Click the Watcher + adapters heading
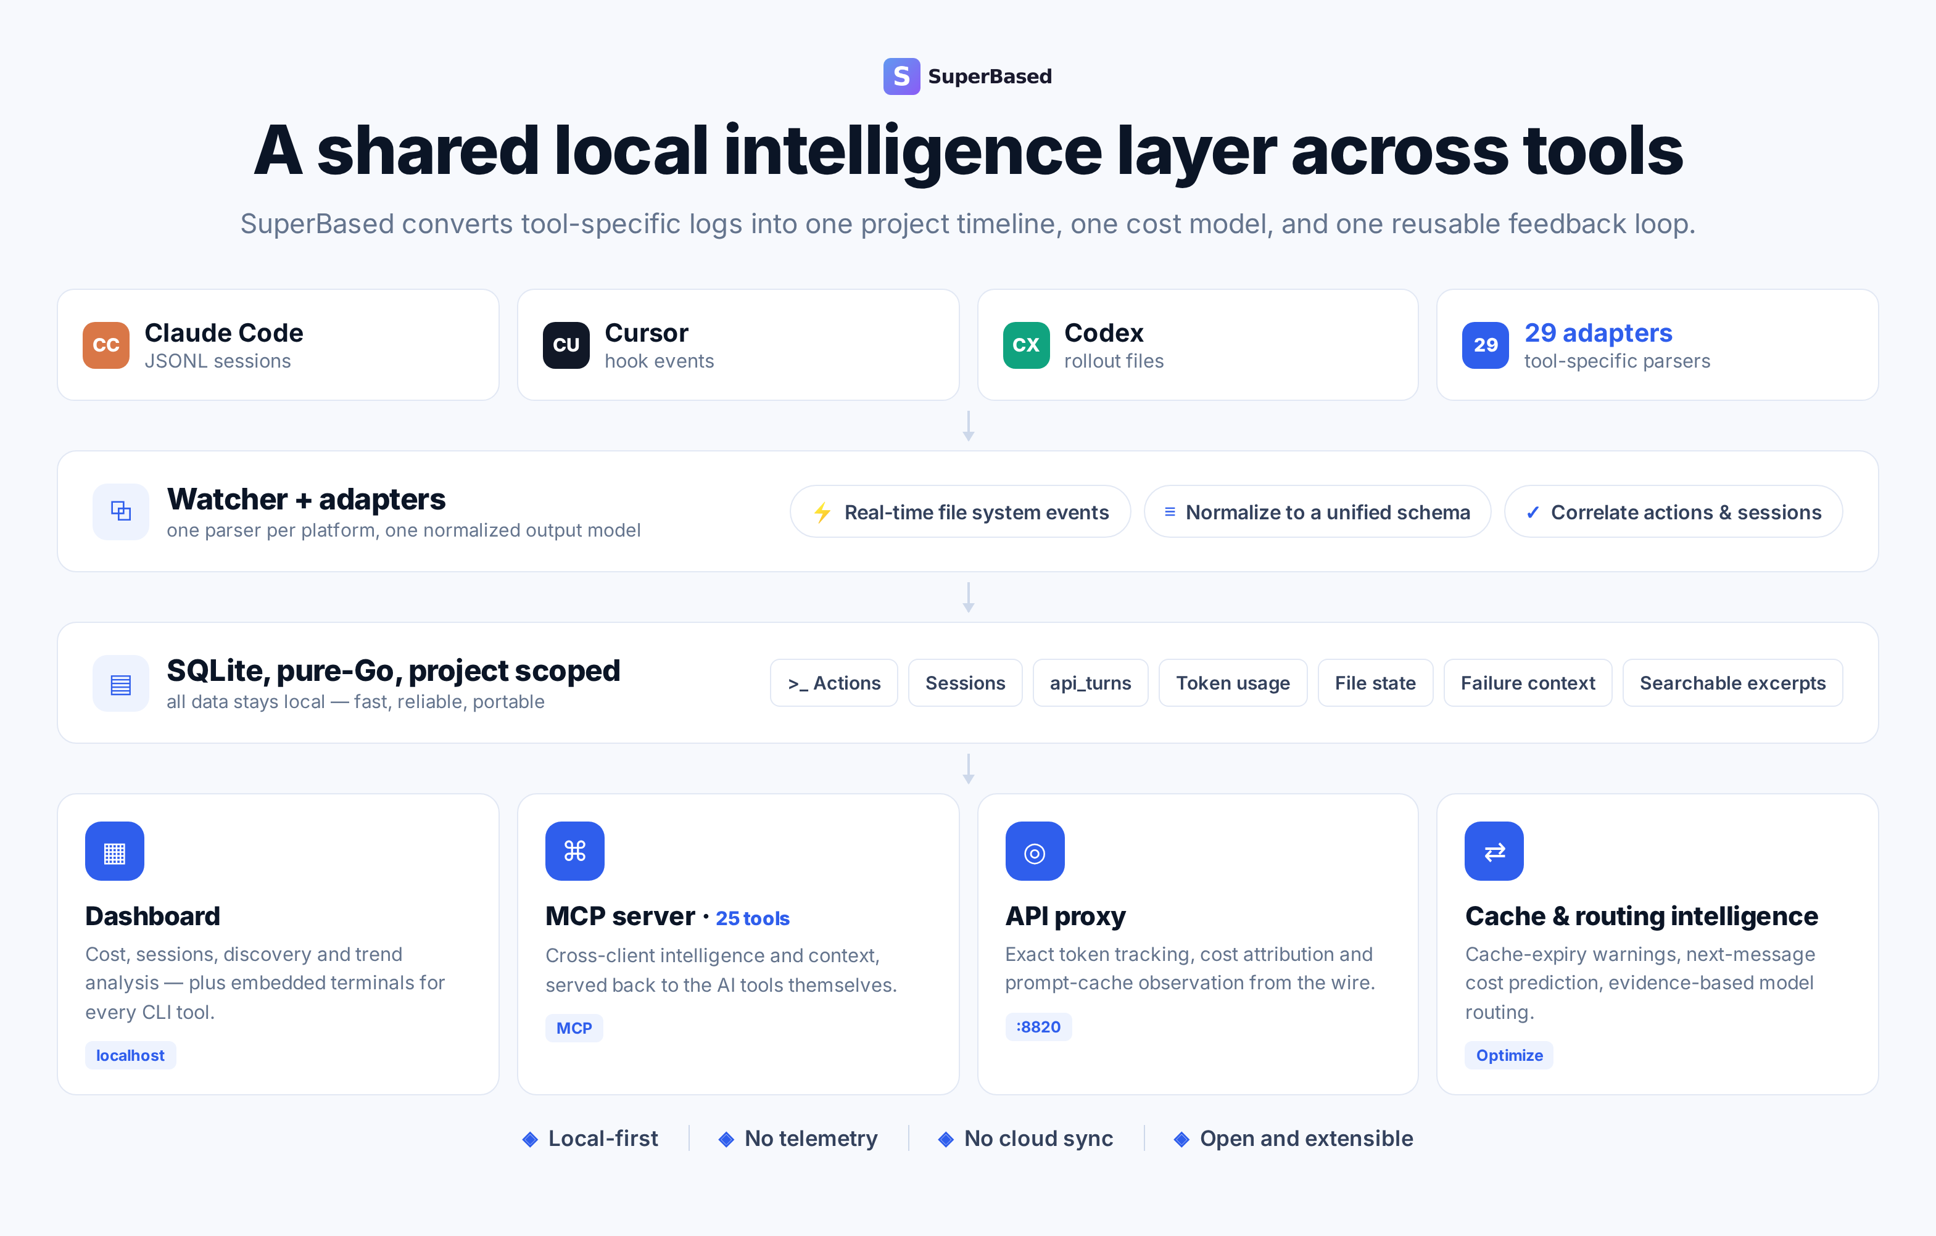Viewport: 1936px width, 1236px height. click(x=307, y=499)
